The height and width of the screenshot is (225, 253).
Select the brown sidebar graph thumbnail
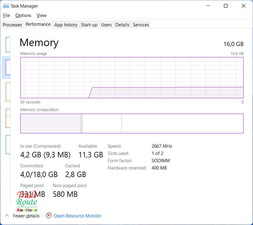(x=8, y=118)
